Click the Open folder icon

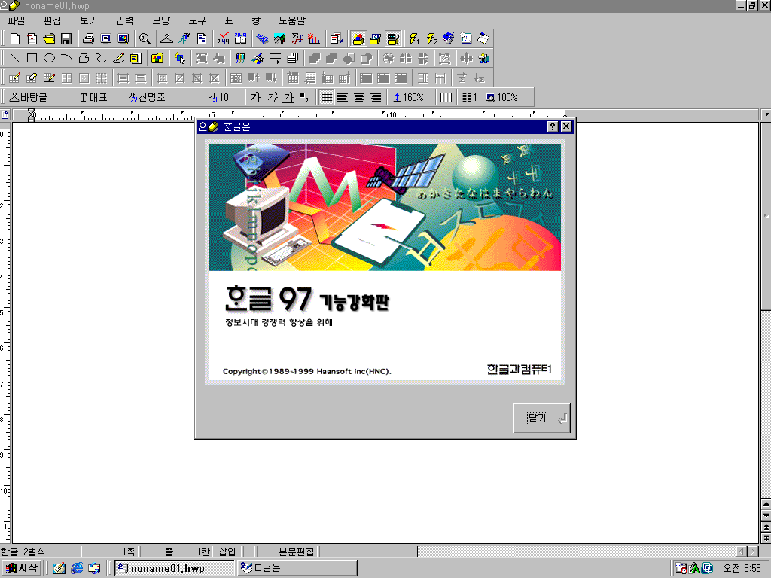point(49,39)
